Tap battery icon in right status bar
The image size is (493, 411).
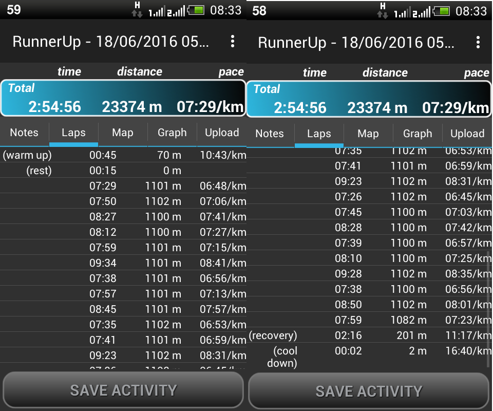click(x=442, y=11)
